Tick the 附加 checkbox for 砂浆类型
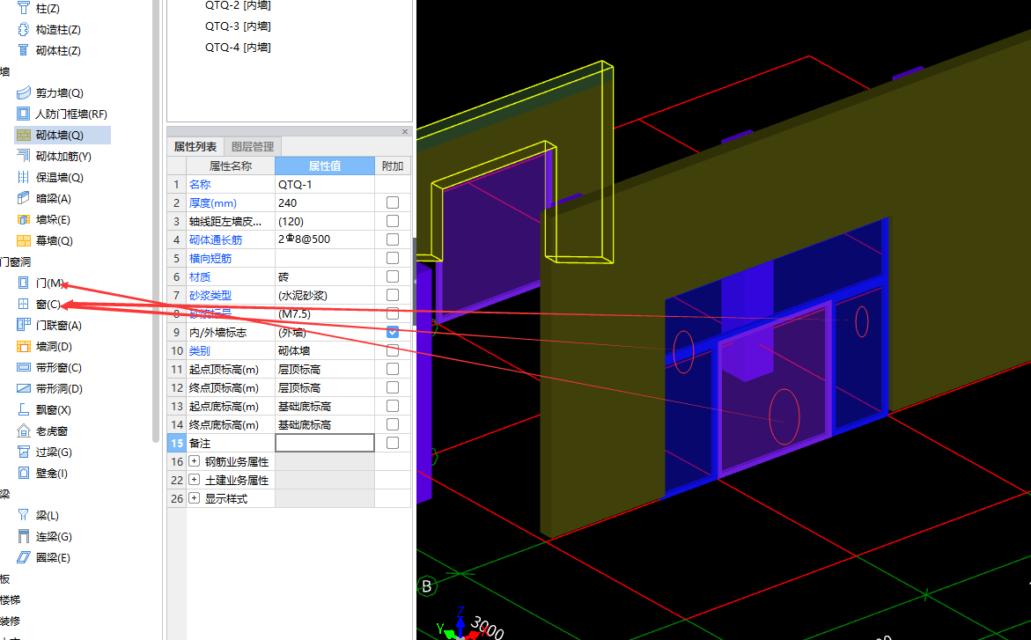This screenshot has width=1031, height=640. click(x=393, y=295)
